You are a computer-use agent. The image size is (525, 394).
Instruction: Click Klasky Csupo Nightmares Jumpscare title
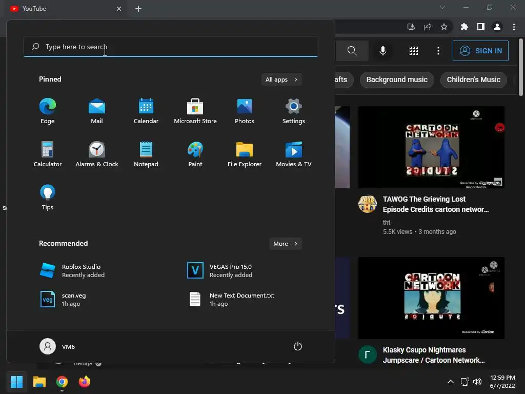(x=434, y=355)
